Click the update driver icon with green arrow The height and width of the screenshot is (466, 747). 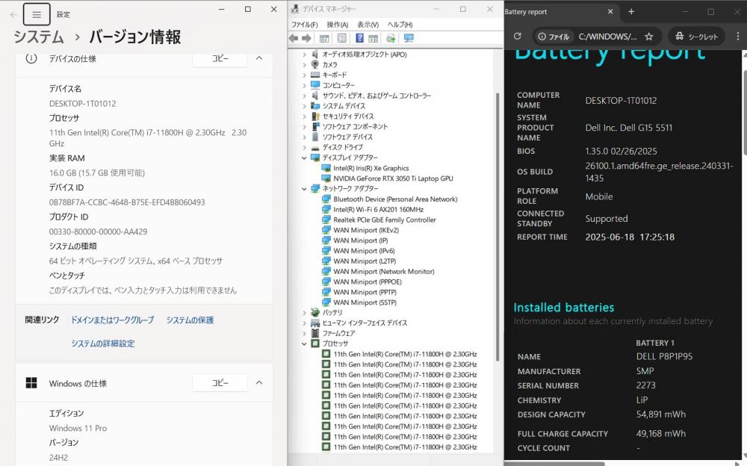[391, 38]
